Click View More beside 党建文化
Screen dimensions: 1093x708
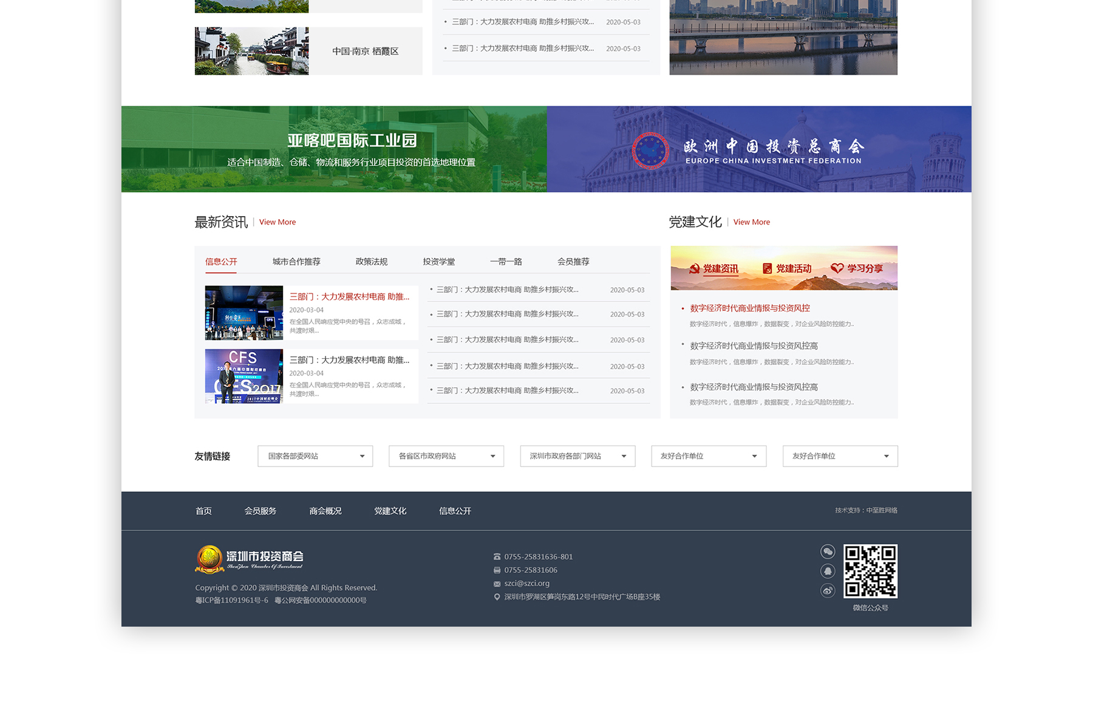pyautogui.click(x=751, y=222)
